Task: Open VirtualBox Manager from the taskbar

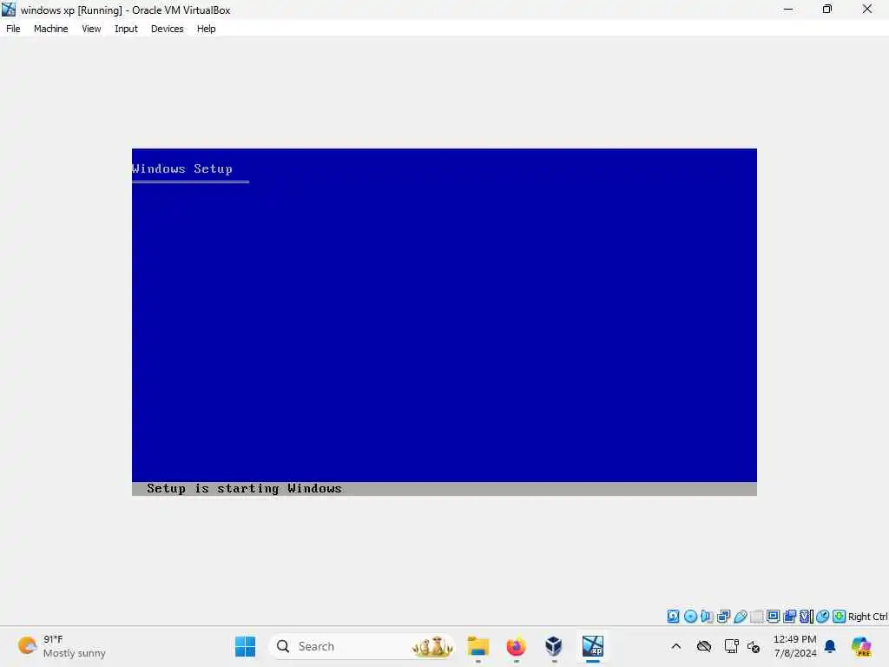Action: (554, 646)
